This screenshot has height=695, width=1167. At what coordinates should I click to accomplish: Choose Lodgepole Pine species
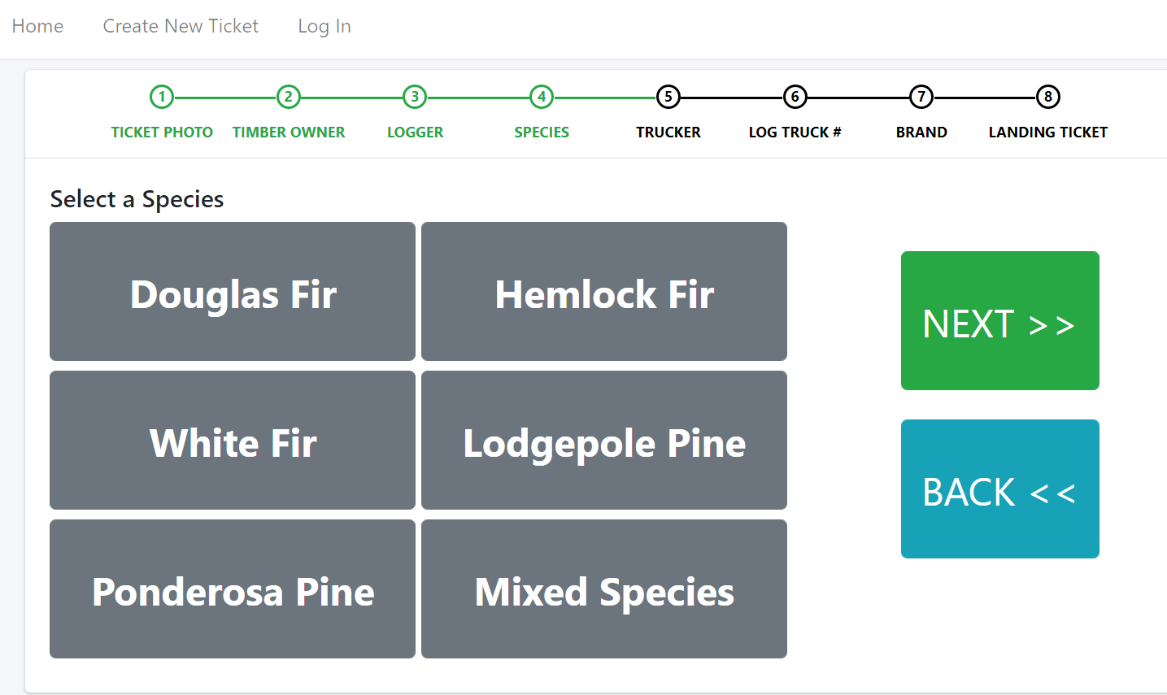pyautogui.click(x=604, y=441)
